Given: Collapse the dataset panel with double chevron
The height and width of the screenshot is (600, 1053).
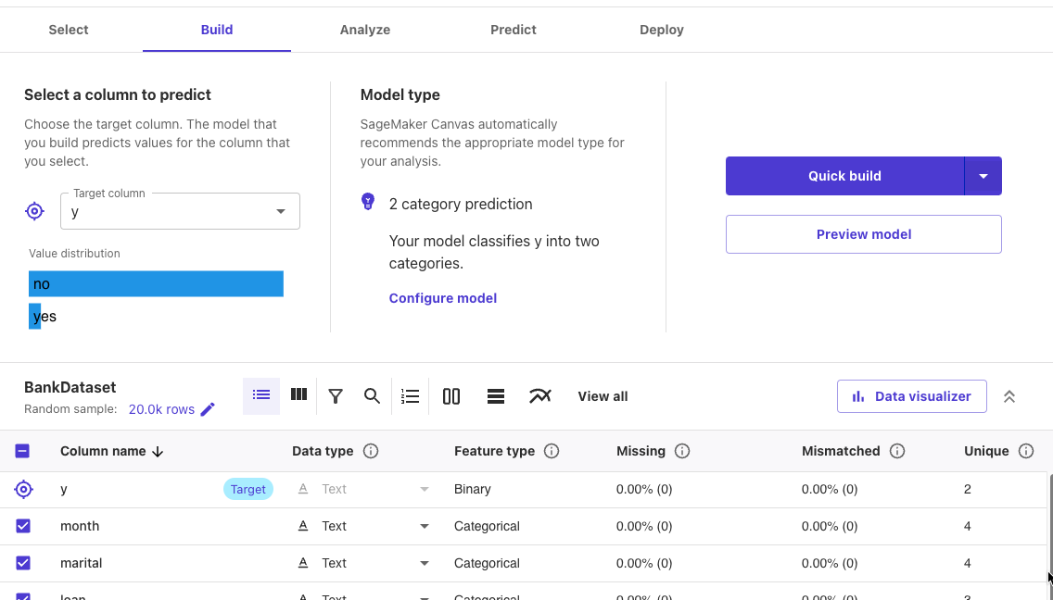Looking at the screenshot, I should 1009,396.
